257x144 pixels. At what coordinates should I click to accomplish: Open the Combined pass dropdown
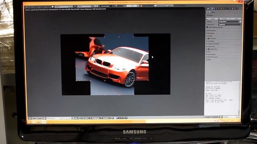[106, 118]
